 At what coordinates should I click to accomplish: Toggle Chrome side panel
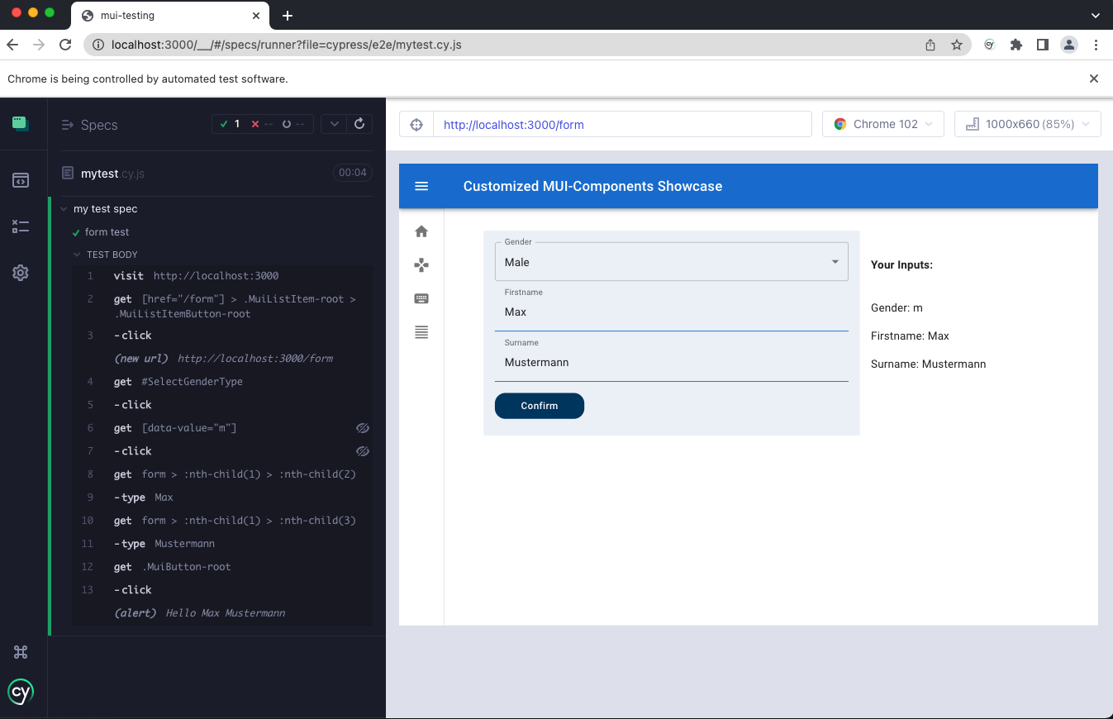1043,45
